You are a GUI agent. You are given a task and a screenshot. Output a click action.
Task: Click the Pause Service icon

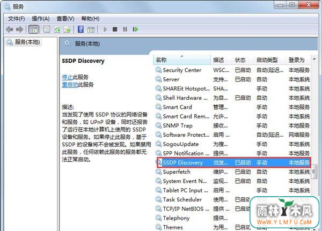pos(125,29)
